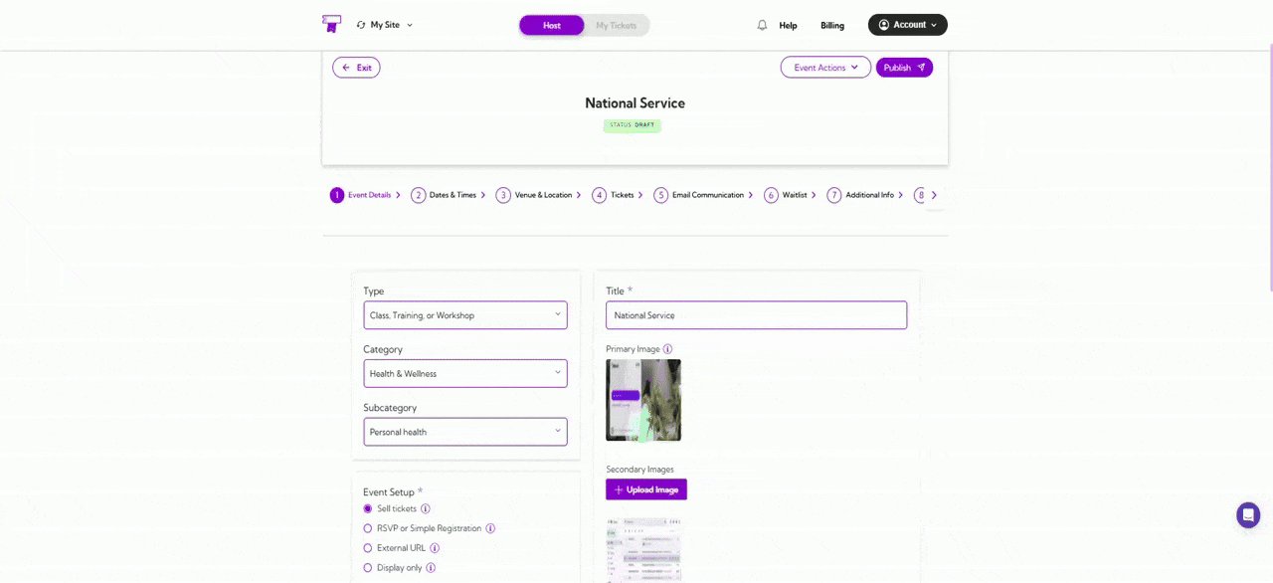1273x583 pixels.
Task: Open the Subcategory dropdown
Action: click(465, 432)
